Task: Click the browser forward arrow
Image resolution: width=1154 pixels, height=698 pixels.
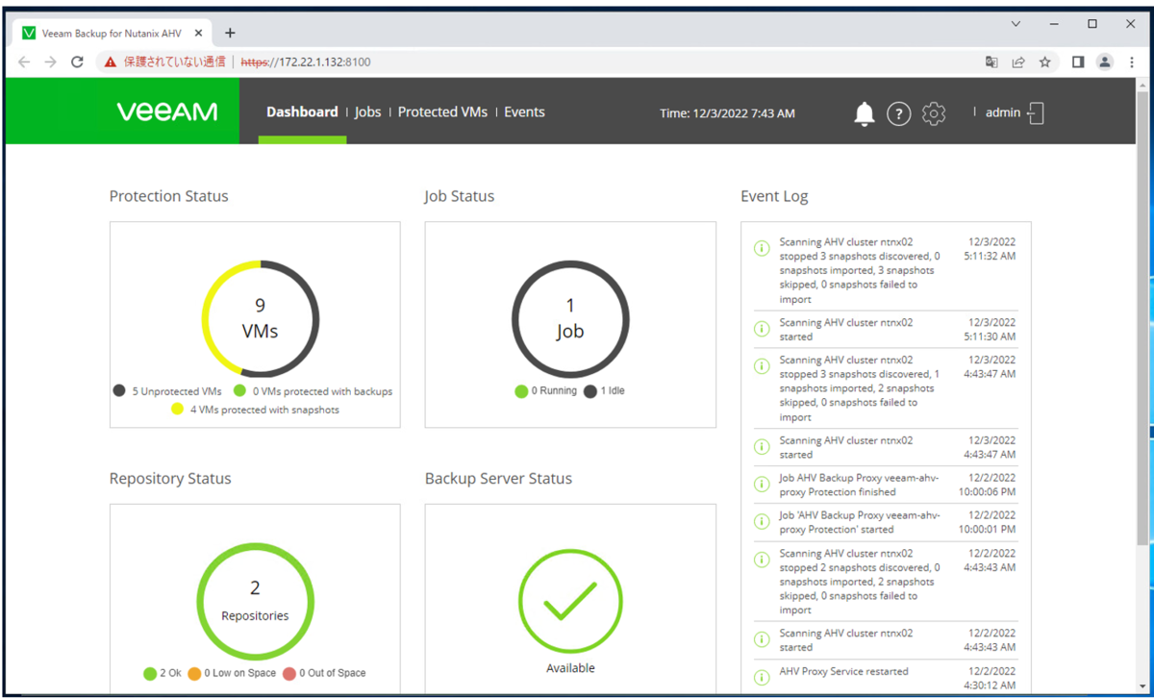Action: click(x=51, y=62)
